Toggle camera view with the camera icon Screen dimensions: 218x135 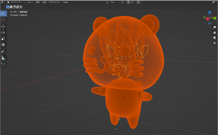coord(215,38)
